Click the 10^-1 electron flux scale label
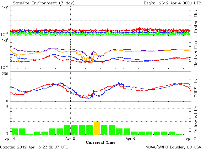201x150 pixels. click(x=4, y=67)
